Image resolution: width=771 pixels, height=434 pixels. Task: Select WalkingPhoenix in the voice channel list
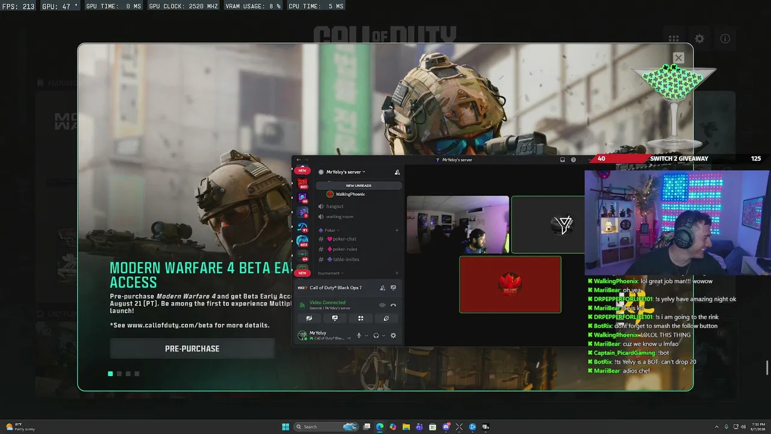[346, 194]
